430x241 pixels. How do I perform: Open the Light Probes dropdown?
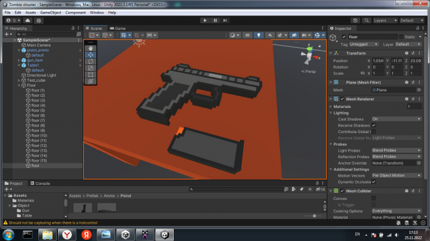pyautogui.click(x=397, y=150)
